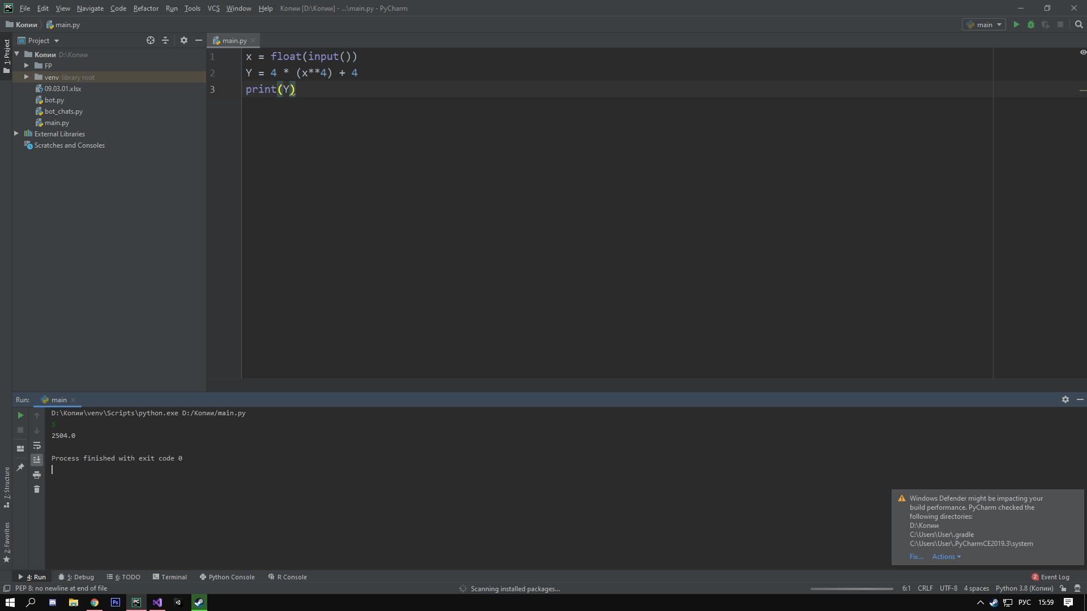This screenshot has width=1087, height=611.
Task: Open Event Log from status bar
Action: point(1050,577)
